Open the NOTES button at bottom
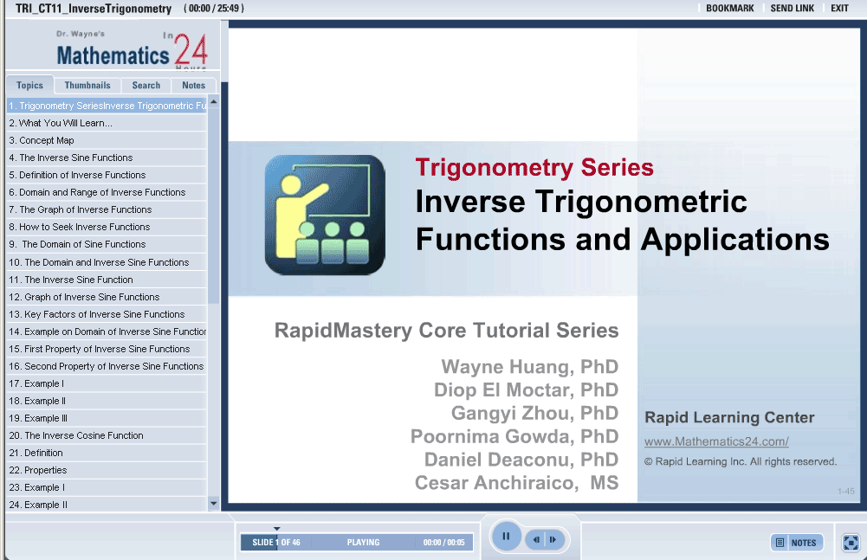Viewport: 867px width, 560px height. point(797,543)
